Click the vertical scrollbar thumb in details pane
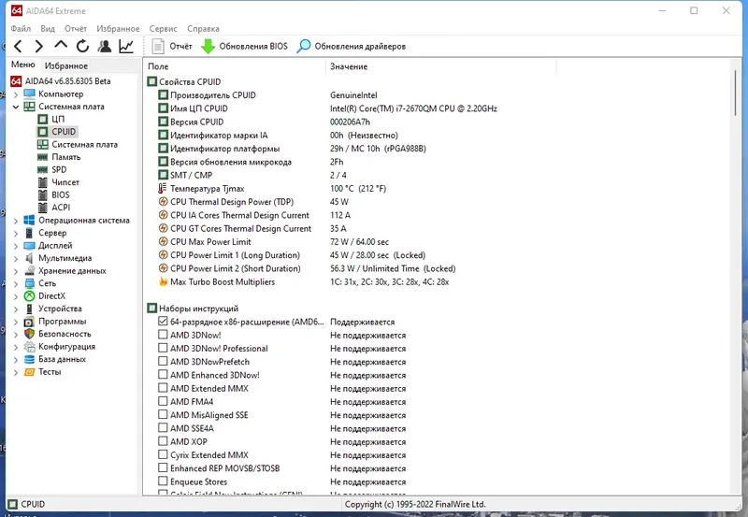Screen dimensions: 748x517 tap(736, 92)
